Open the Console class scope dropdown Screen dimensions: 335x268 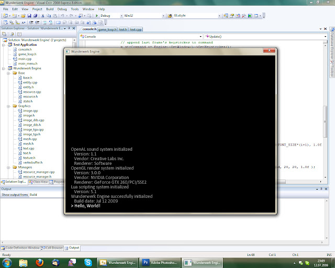(200, 37)
